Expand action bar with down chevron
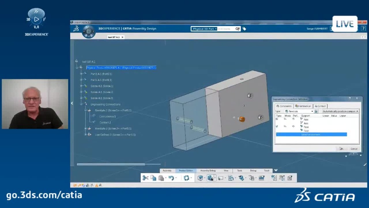 pyautogui.click(x=276, y=170)
